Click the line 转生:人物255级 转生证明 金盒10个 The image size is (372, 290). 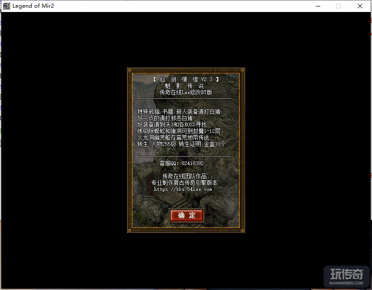coord(181,144)
